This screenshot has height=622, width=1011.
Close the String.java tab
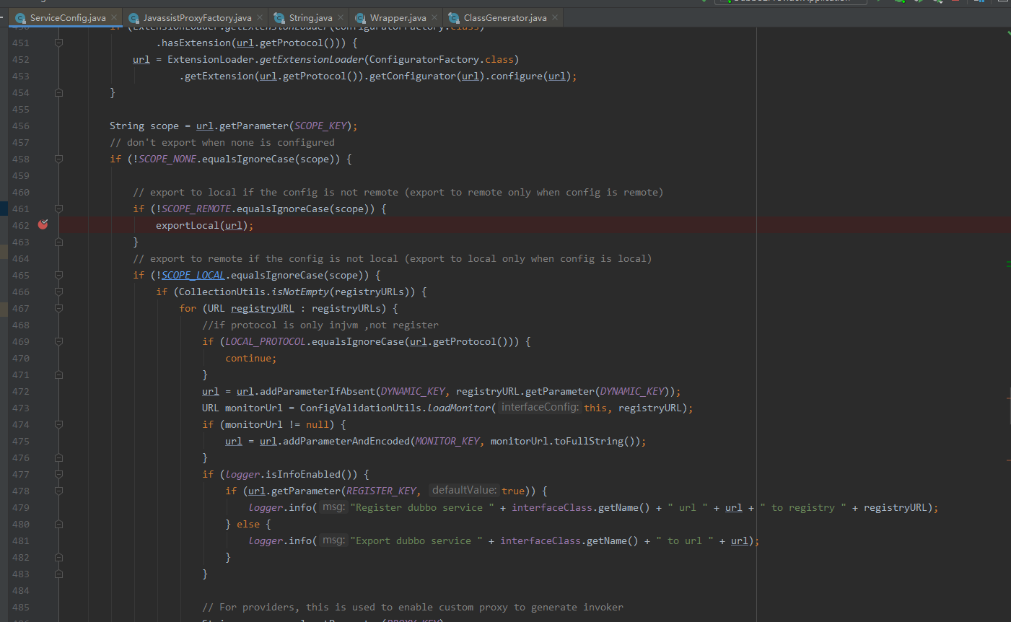coord(341,17)
